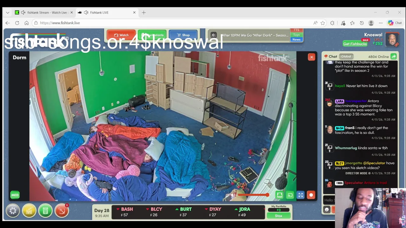Open the favorites list icon

[352, 23]
